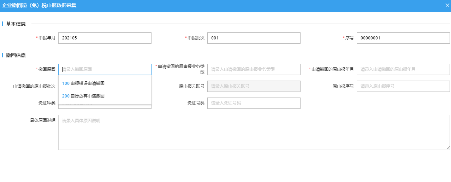The width and height of the screenshot is (451, 182).
Task: Click the 具体原因说明 label
Action: click(x=42, y=120)
